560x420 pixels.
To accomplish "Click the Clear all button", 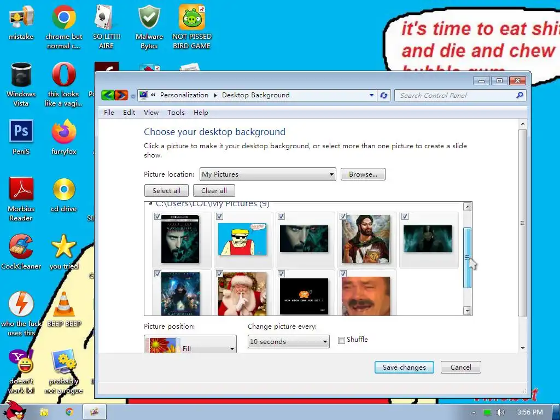I will [x=214, y=190].
